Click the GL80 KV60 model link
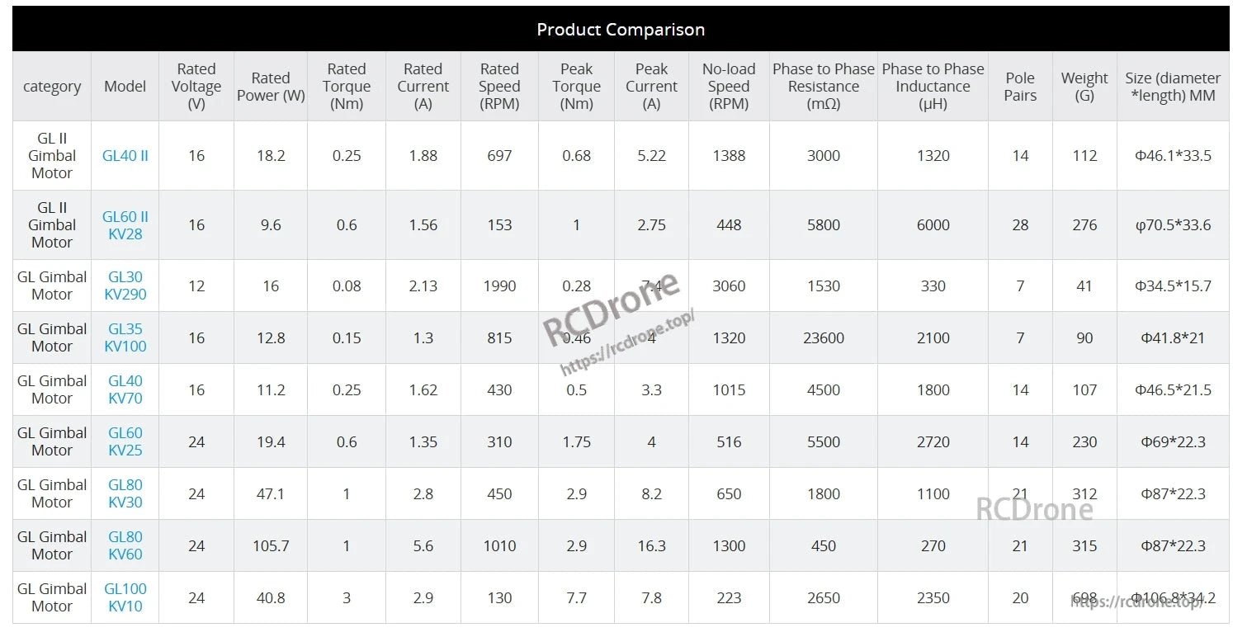This screenshot has width=1233, height=637. [125, 545]
